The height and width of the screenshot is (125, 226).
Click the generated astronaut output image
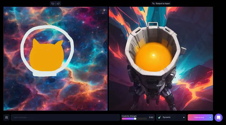click(x=161, y=59)
